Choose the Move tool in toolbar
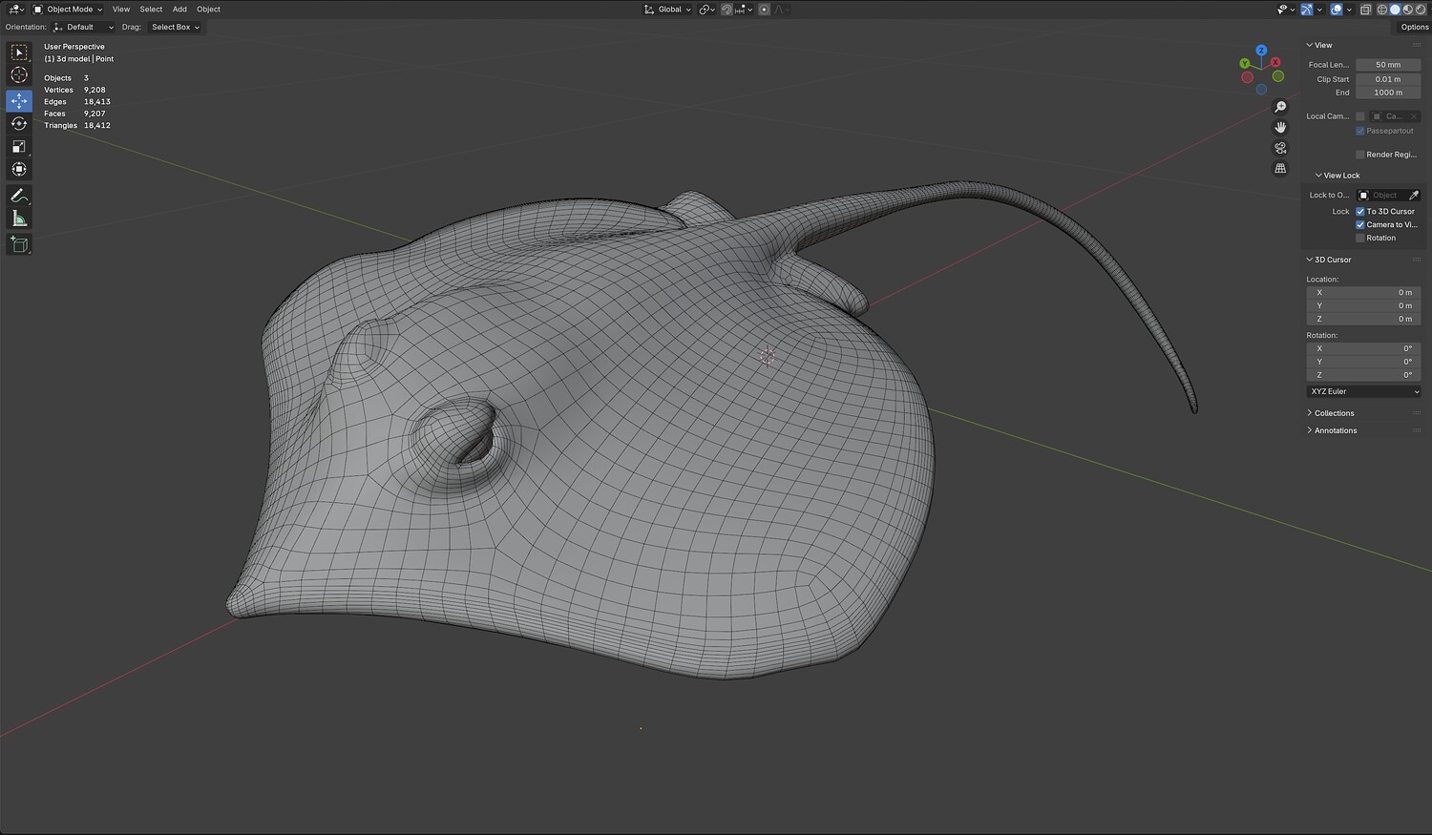Image resolution: width=1432 pixels, height=835 pixels. (19, 100)
